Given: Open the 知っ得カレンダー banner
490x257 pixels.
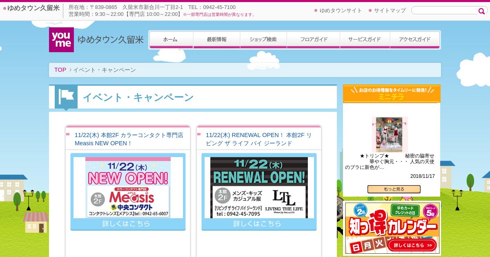Looking at the screenshot, I should (x=392, y=228).
